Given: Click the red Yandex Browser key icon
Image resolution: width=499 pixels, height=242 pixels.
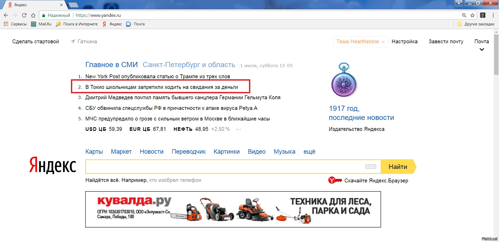Looking at the screenshot, I should pos(335,180).
